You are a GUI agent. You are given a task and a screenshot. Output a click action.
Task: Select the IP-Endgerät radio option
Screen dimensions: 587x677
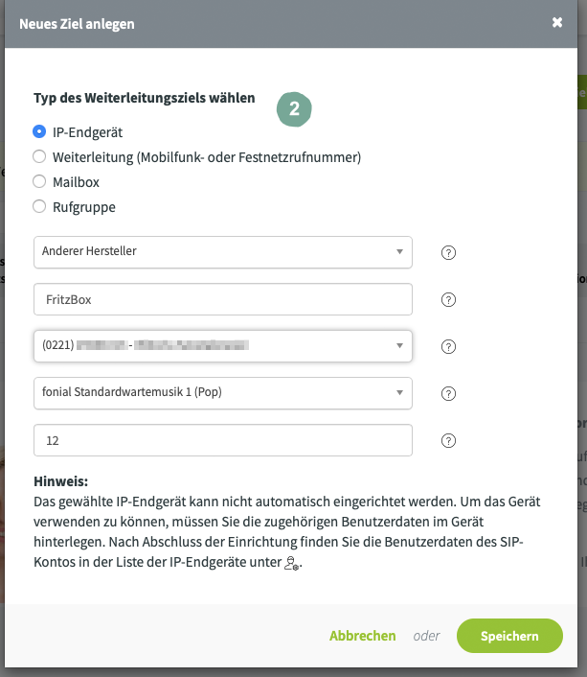coord(39,131)
